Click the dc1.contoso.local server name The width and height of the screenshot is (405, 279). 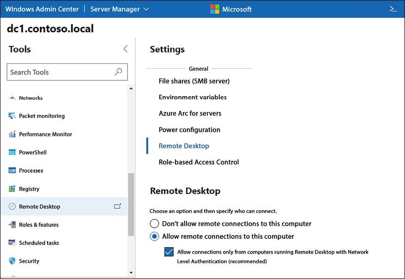click(50, 29)
